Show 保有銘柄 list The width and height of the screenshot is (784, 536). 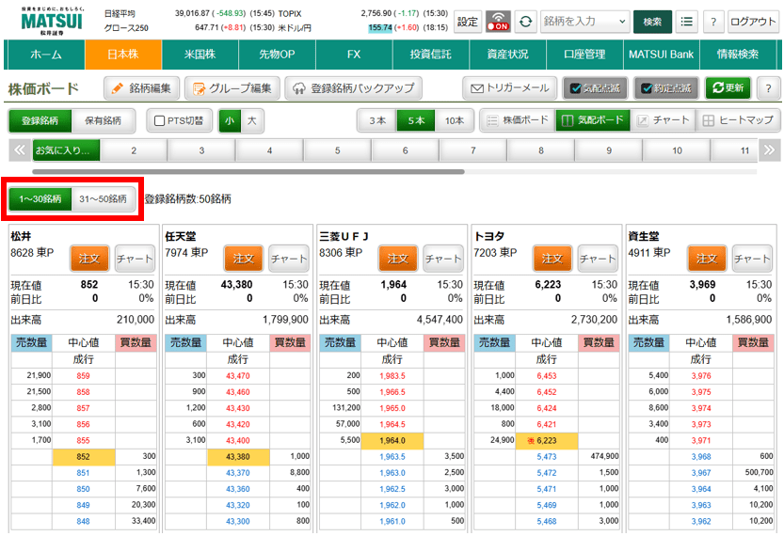tap(103, 121)
